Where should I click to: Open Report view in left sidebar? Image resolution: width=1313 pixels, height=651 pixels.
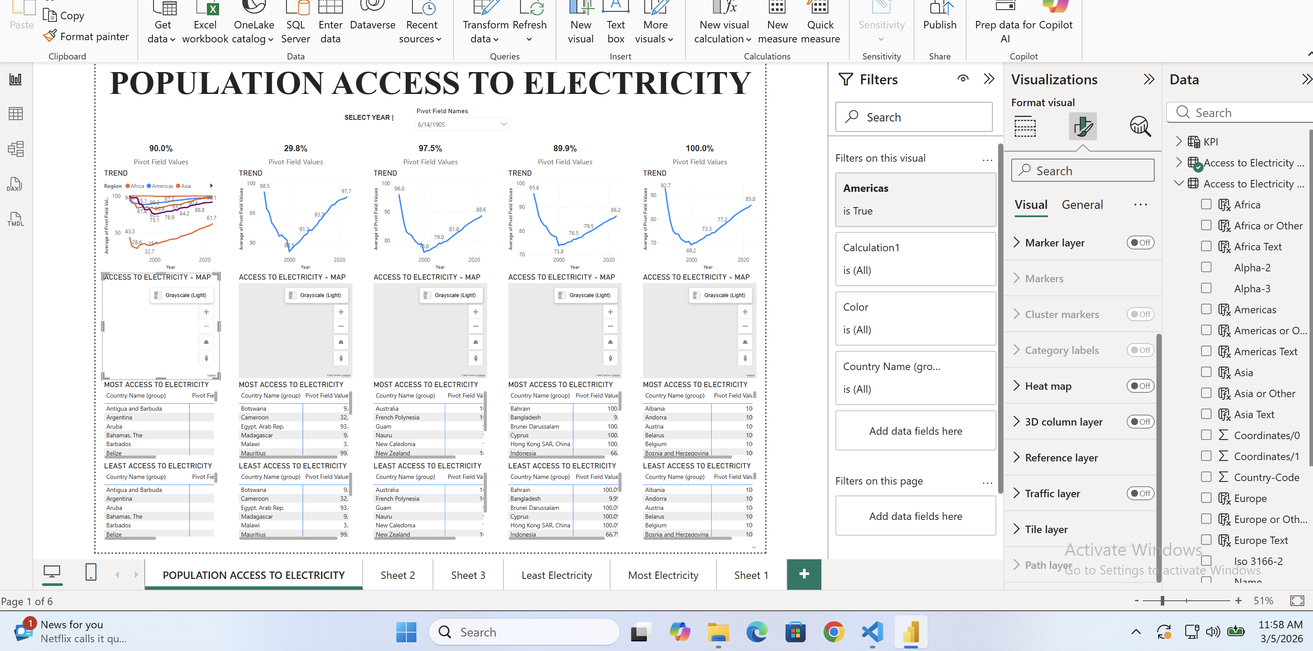[16, 79]
